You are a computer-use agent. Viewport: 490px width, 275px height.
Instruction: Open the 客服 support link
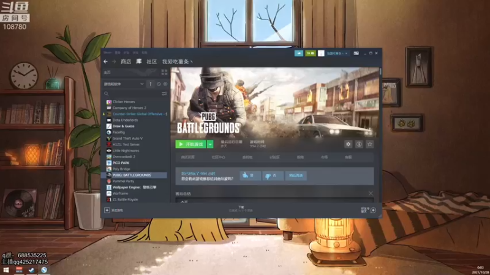point(348,157)
